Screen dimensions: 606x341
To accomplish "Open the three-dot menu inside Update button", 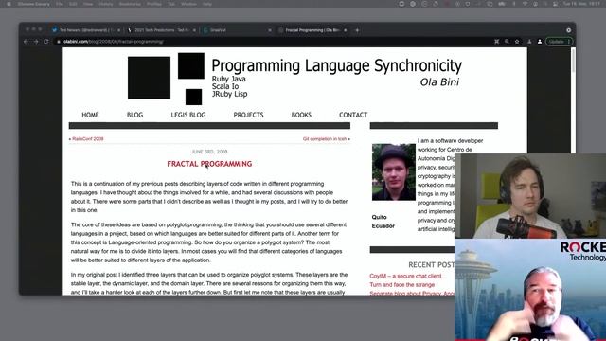I will pos(569,42).
